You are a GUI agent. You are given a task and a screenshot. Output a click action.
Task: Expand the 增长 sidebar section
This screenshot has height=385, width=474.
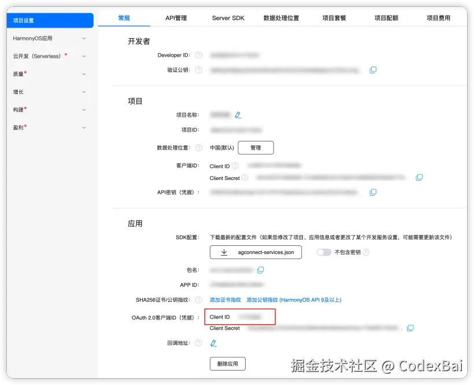(50, 92)
